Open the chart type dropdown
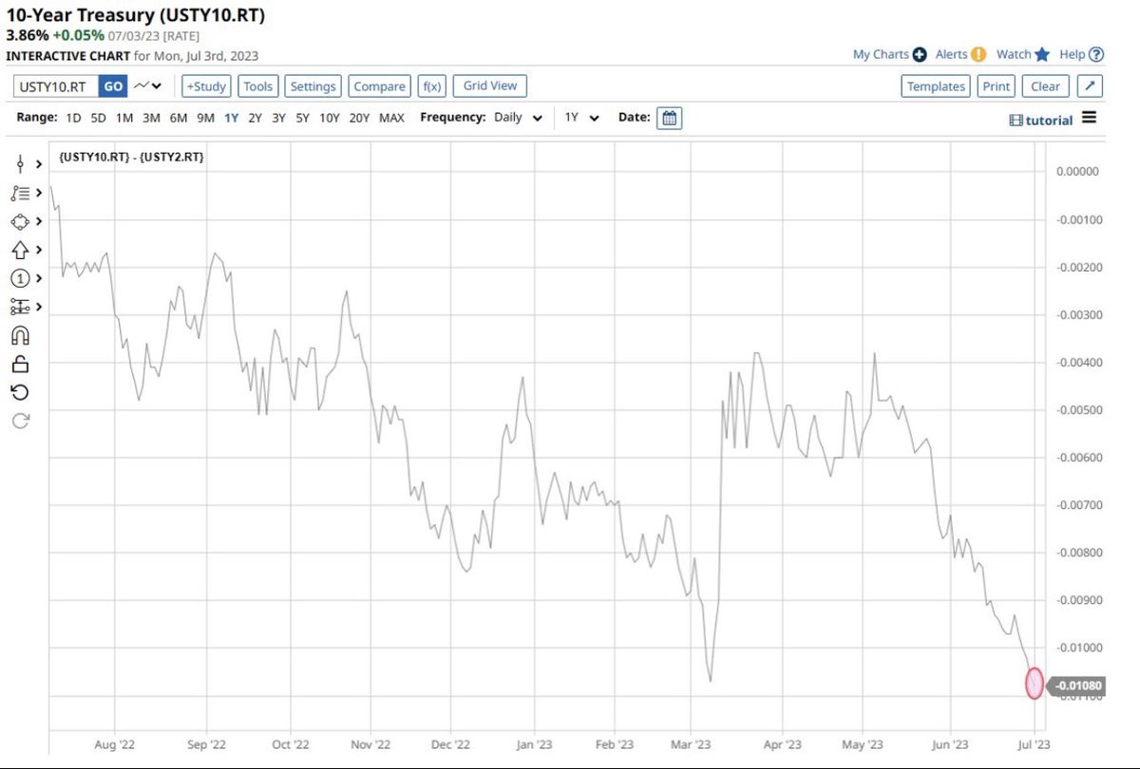The width and height of the screenshot is (1140, 769). point(148,86)
